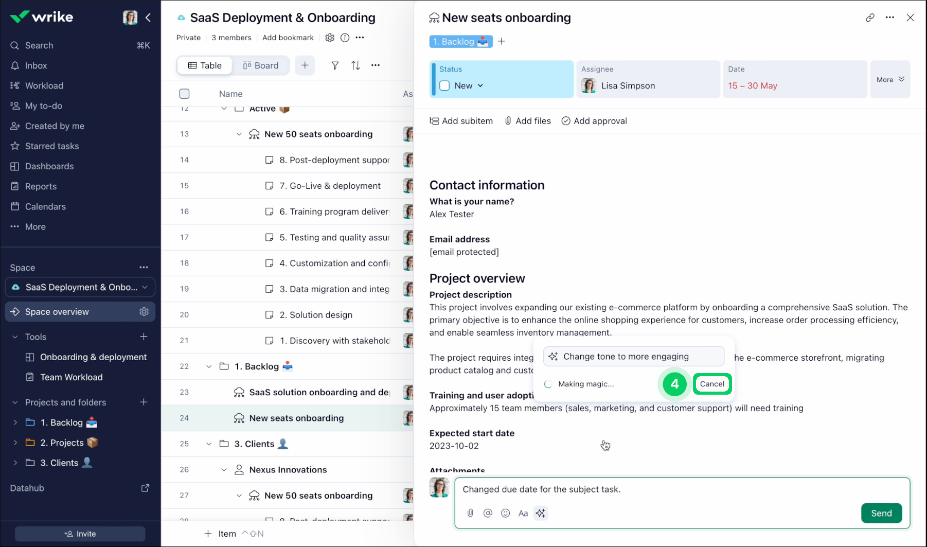Viewport: 927px width, 547px height.
Task: Open the emoji picker in the comment
Action: click(506, 513)
